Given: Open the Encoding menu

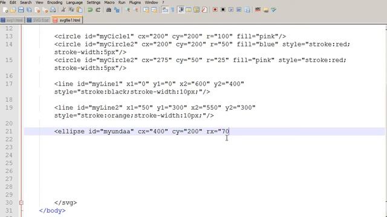Looking at the screenshot, I should click(x=55, y=2).
